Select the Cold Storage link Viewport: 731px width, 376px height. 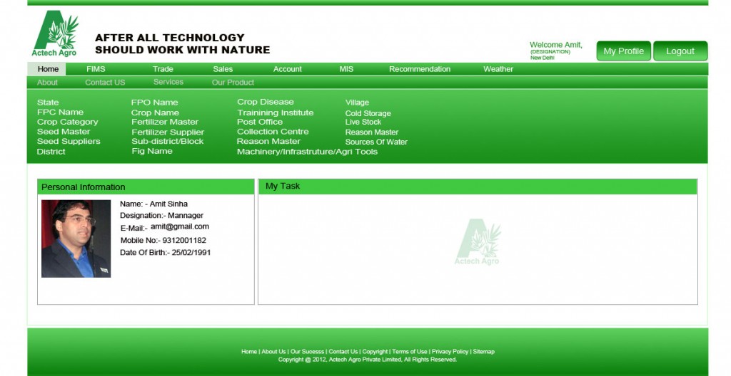click(368, 113)
